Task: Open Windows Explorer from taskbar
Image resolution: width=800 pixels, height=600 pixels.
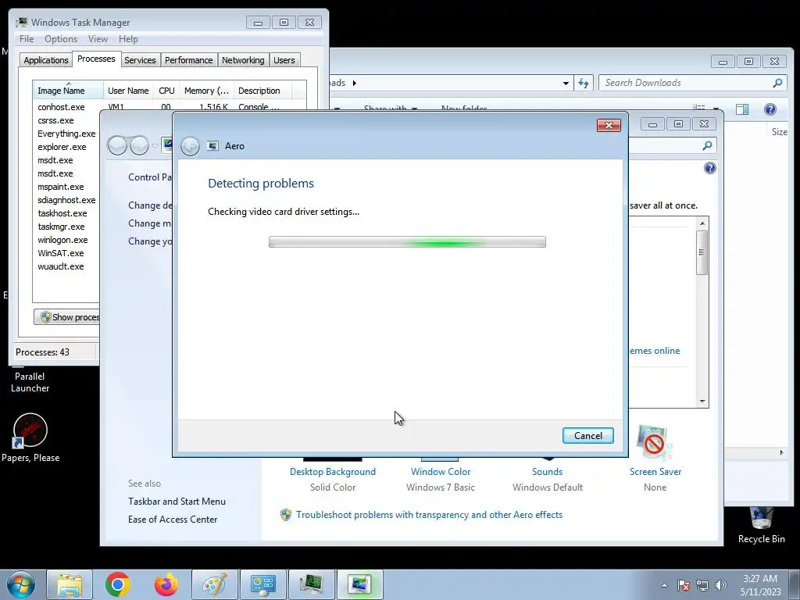Action: [70, 584]
